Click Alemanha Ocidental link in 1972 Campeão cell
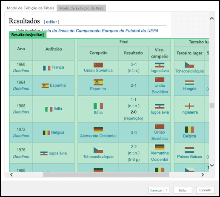 click(x=98, y=136)
